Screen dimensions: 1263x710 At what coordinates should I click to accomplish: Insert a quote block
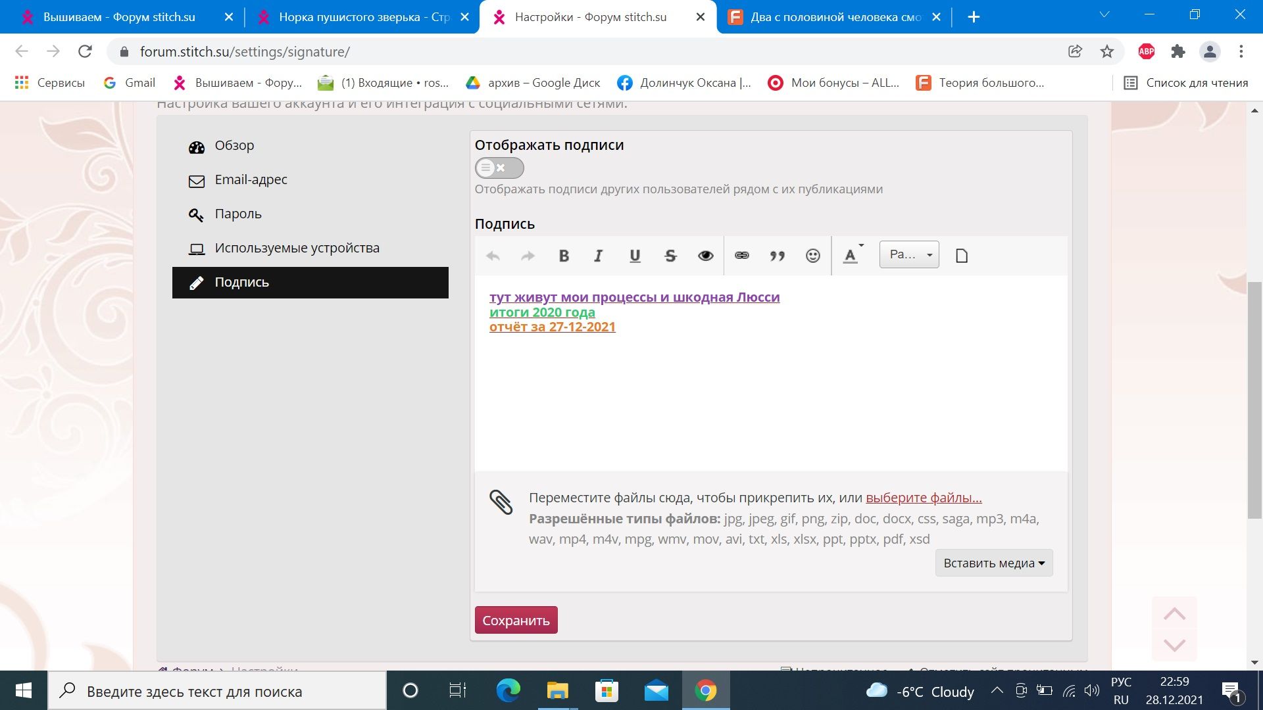pyautogui.click(x=777, y=256)
